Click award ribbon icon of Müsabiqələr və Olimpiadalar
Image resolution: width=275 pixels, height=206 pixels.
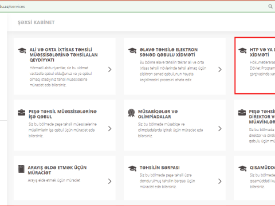(131, 113)
